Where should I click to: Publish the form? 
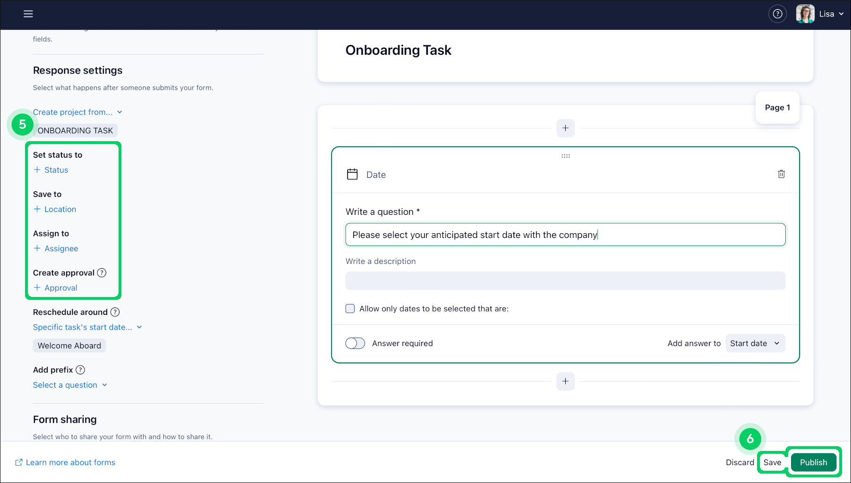(813, 462)
